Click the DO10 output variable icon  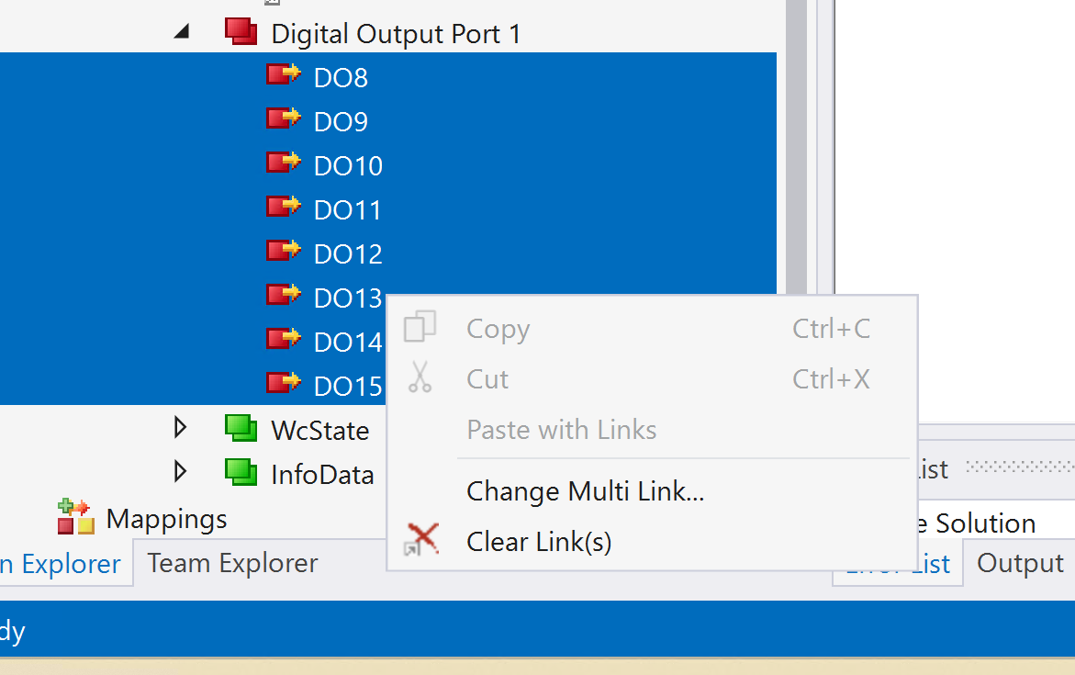click(283, 163)
